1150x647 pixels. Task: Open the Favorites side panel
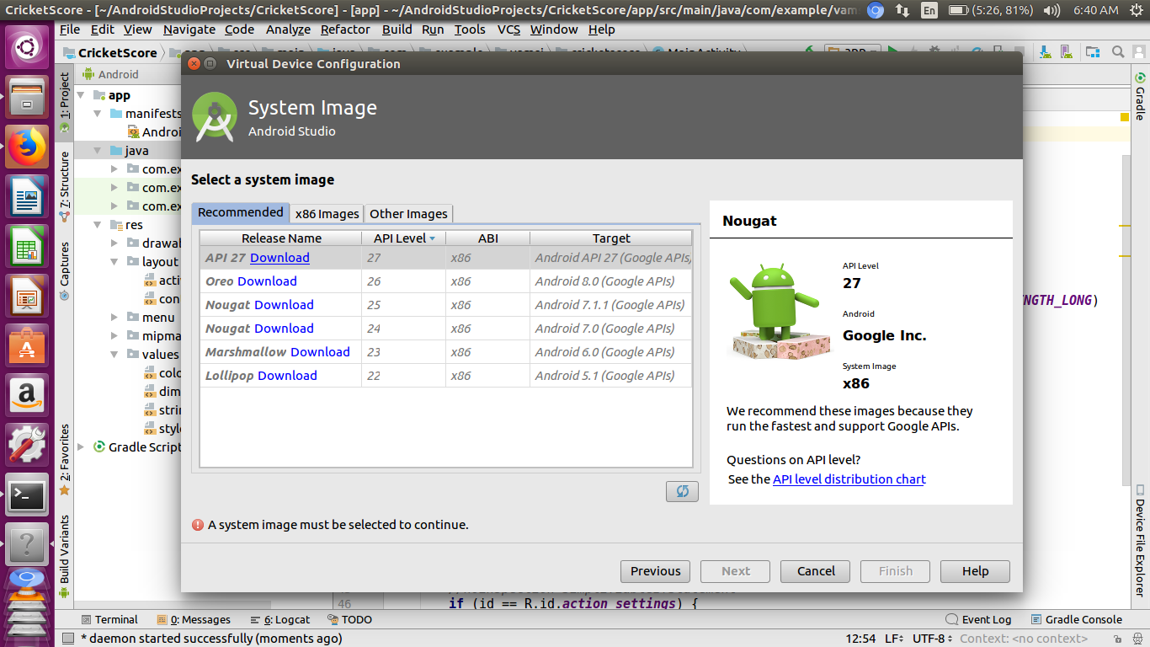coord(64,460)
